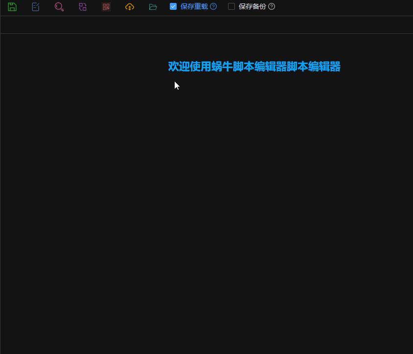The height and width of the screenshot is (354, 413).
Task: Click help icon next to 保存重载
Action: click(x=213, y=6)
